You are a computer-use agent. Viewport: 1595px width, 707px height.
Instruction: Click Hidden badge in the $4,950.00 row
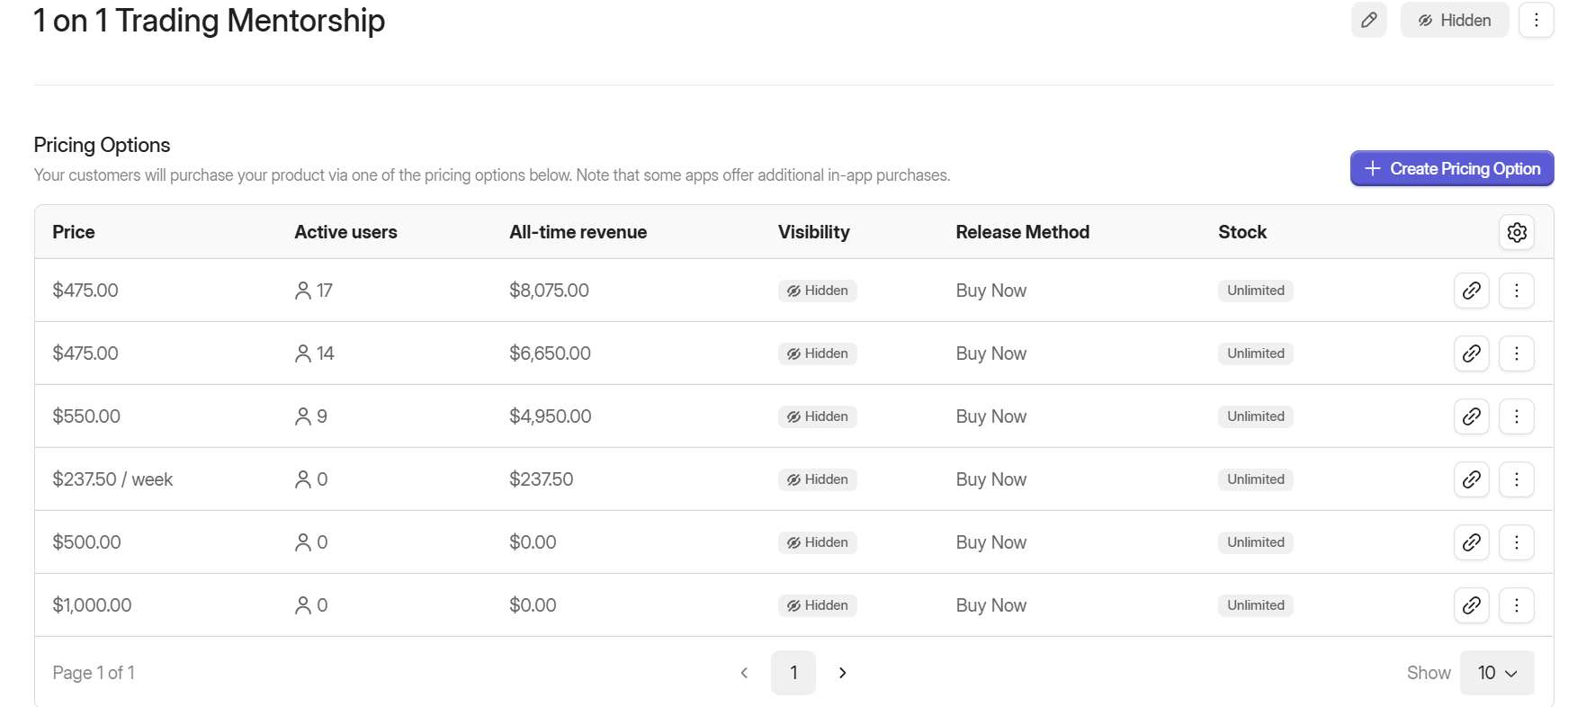point(817,416)
